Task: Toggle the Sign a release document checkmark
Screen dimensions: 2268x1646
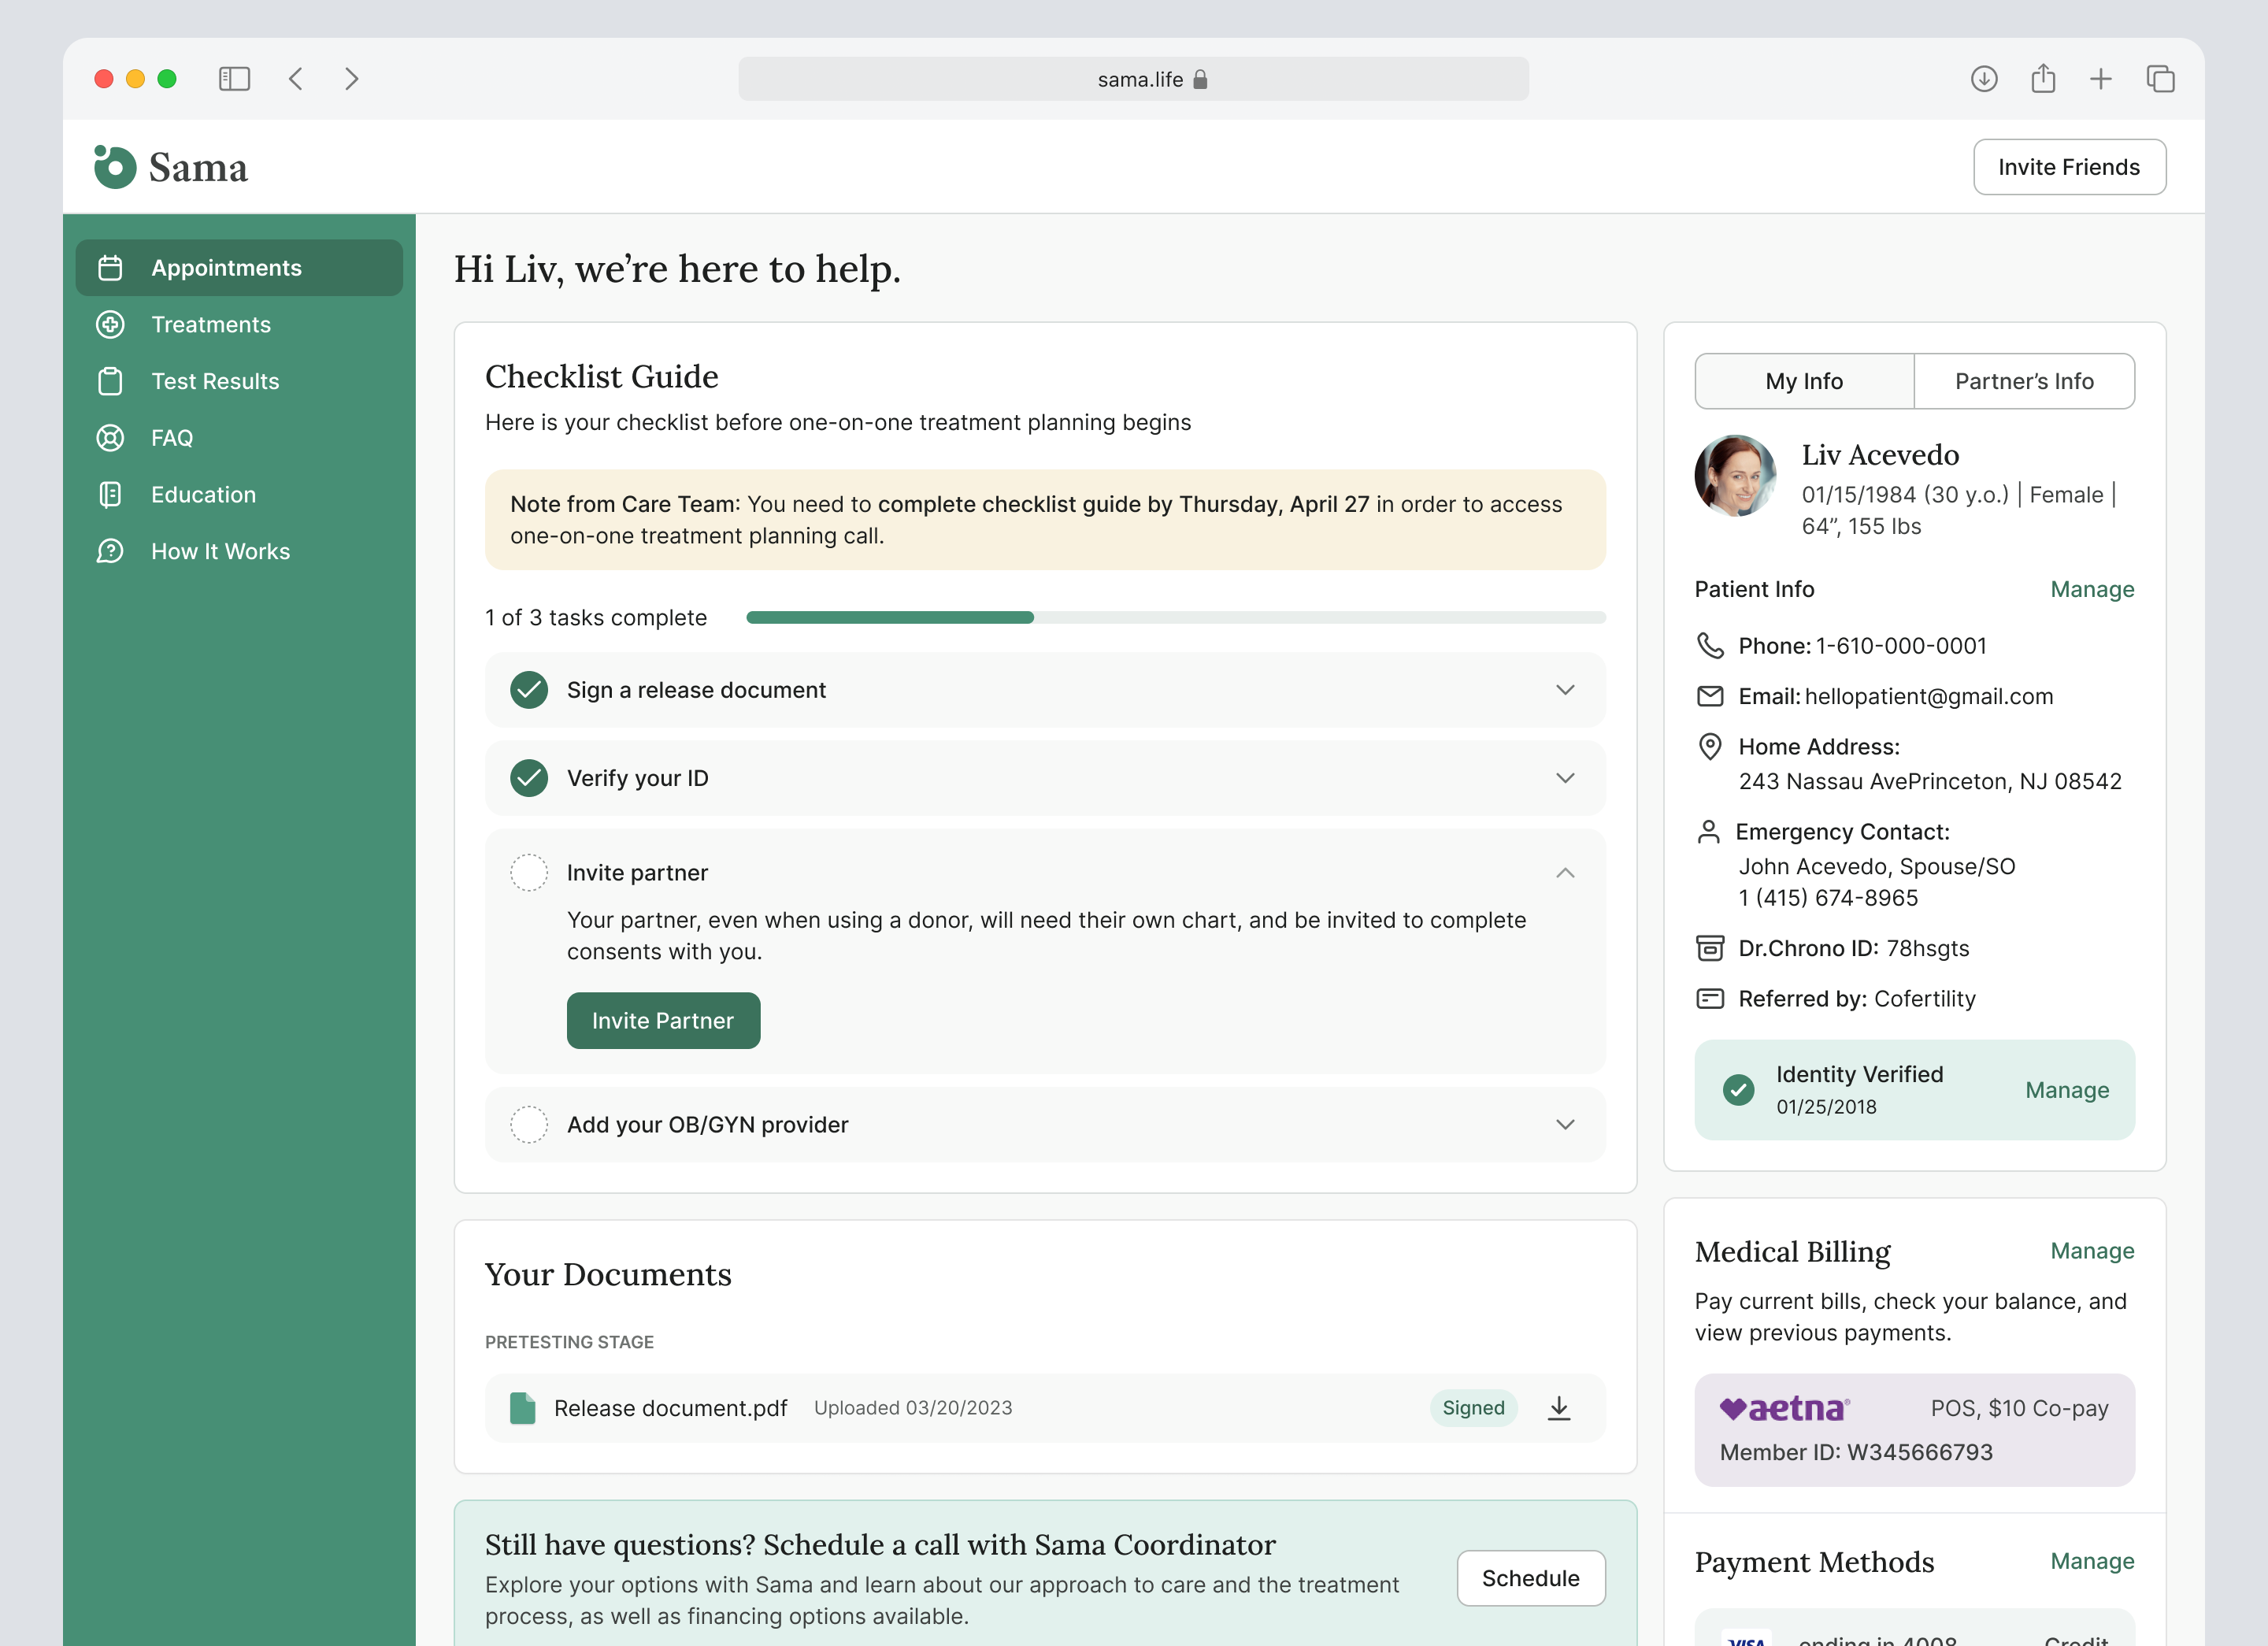Action: [529, 690]
